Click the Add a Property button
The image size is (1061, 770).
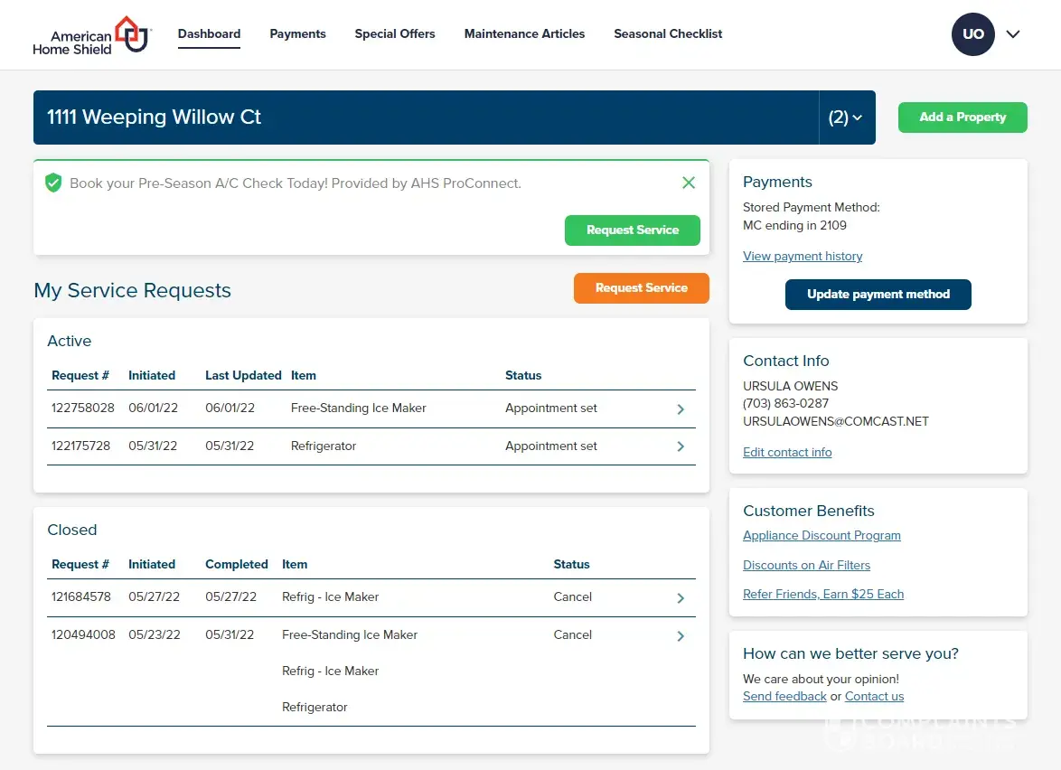[x=962, y=117]
